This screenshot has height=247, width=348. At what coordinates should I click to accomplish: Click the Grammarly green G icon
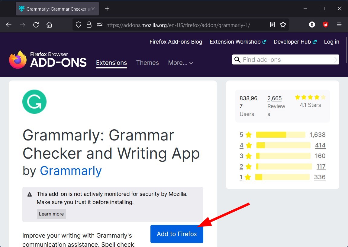click(x=34, y=102)
